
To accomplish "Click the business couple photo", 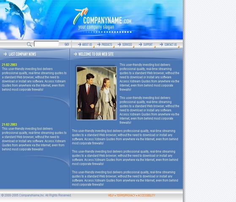I will click(97, 93).
